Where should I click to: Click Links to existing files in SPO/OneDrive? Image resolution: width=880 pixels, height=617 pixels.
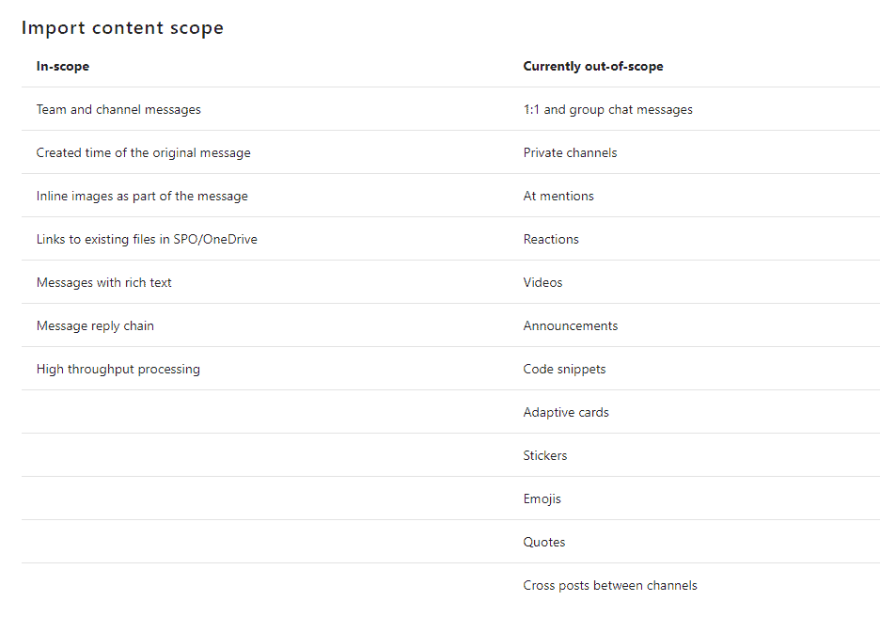pyautogui.click(x=147, y=239)
